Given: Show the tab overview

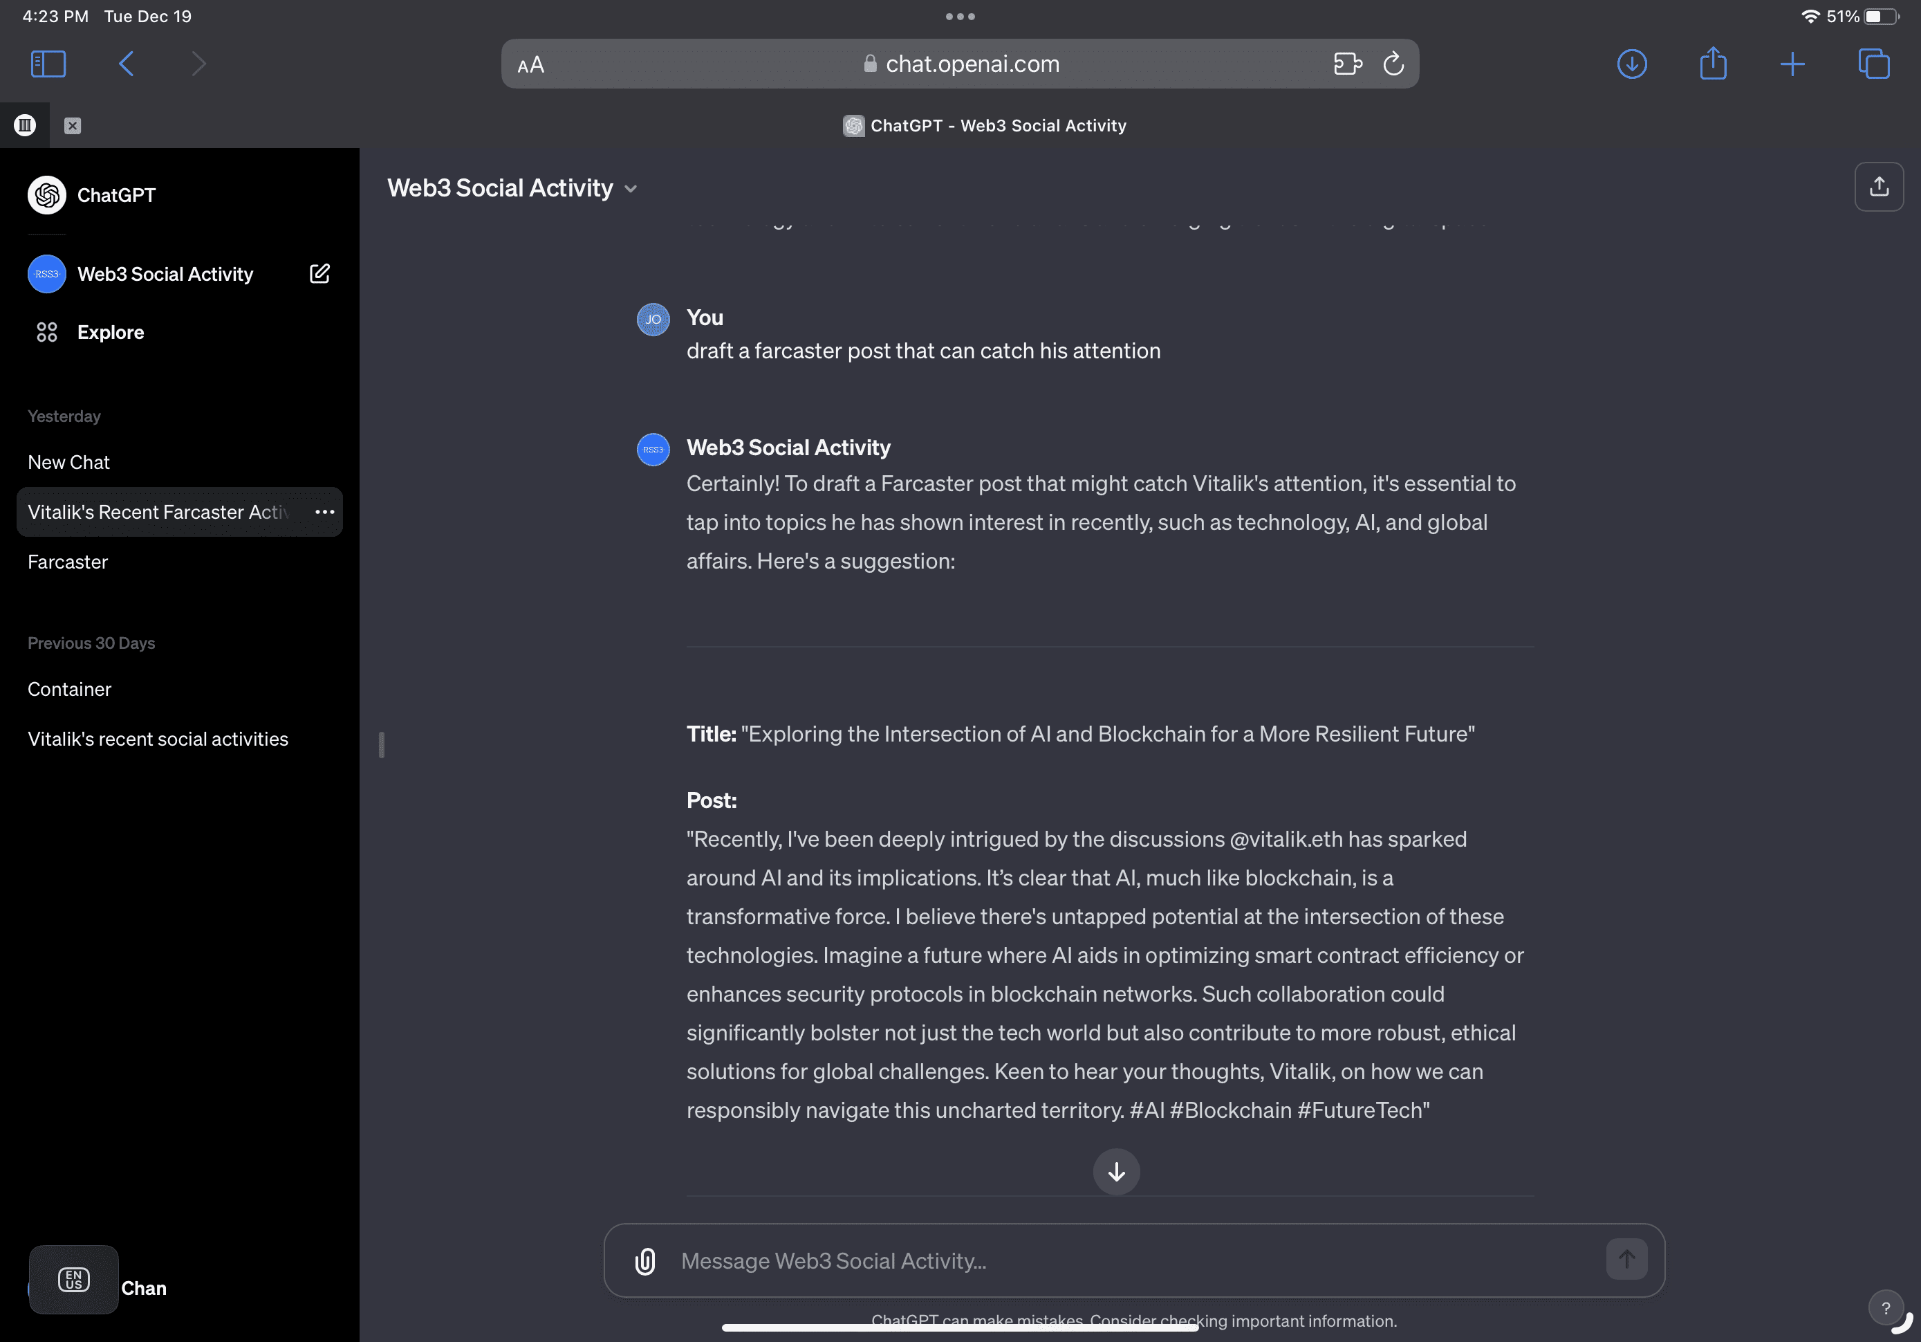Looking at the screenshot, I should 1873,64.
